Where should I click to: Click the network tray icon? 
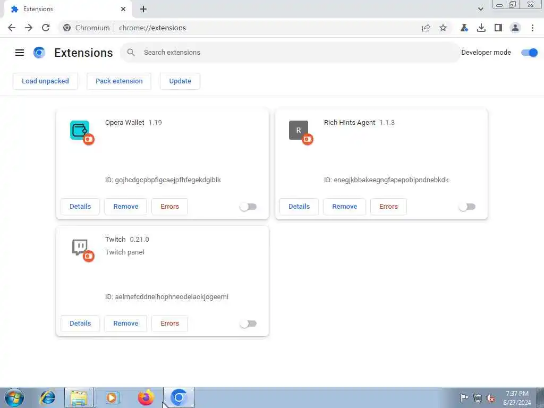(x=478, y=398)
